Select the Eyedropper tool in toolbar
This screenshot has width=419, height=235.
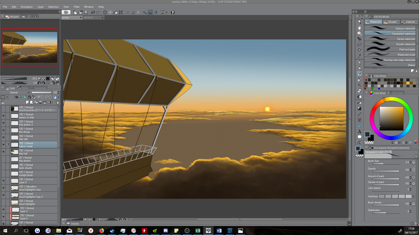[x=359, y=56]
